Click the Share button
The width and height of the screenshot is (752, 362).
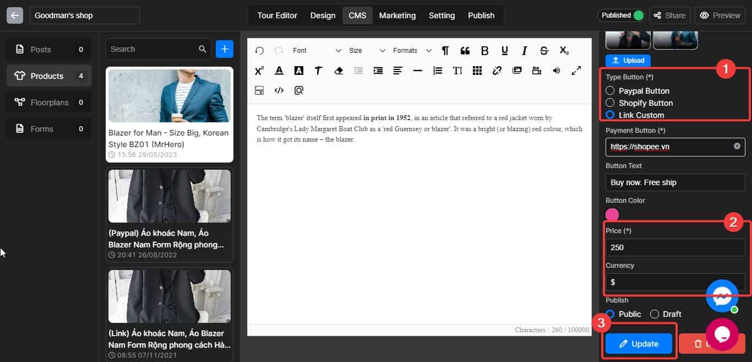click(x=670, y=15)
